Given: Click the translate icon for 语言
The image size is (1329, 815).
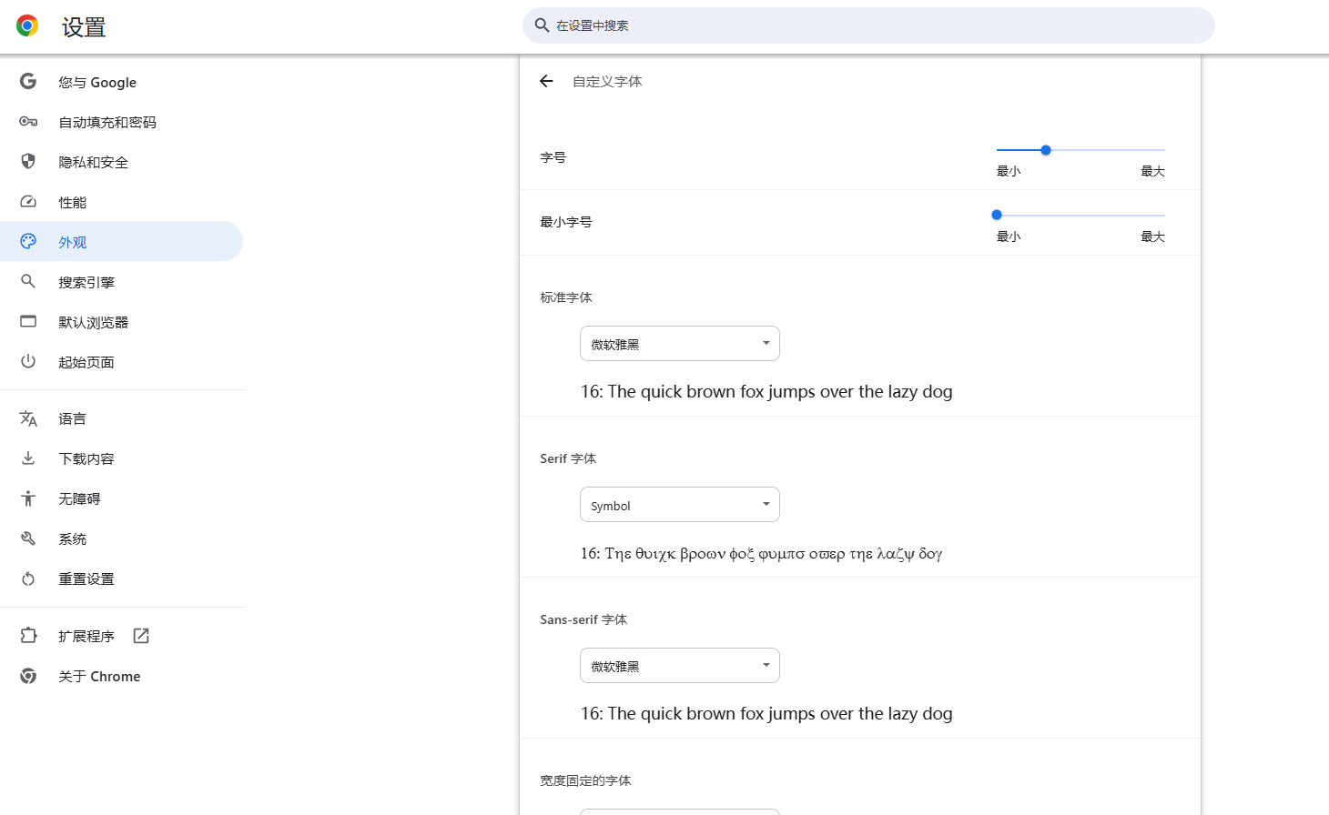Looking at the screenshot, I should pos(28,418).
